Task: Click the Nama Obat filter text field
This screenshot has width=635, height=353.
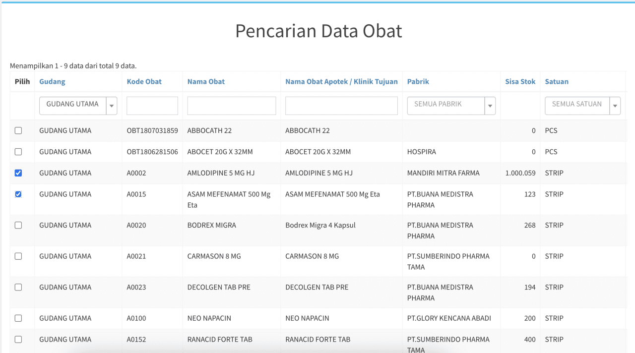Action: click(x=232, y=106)
